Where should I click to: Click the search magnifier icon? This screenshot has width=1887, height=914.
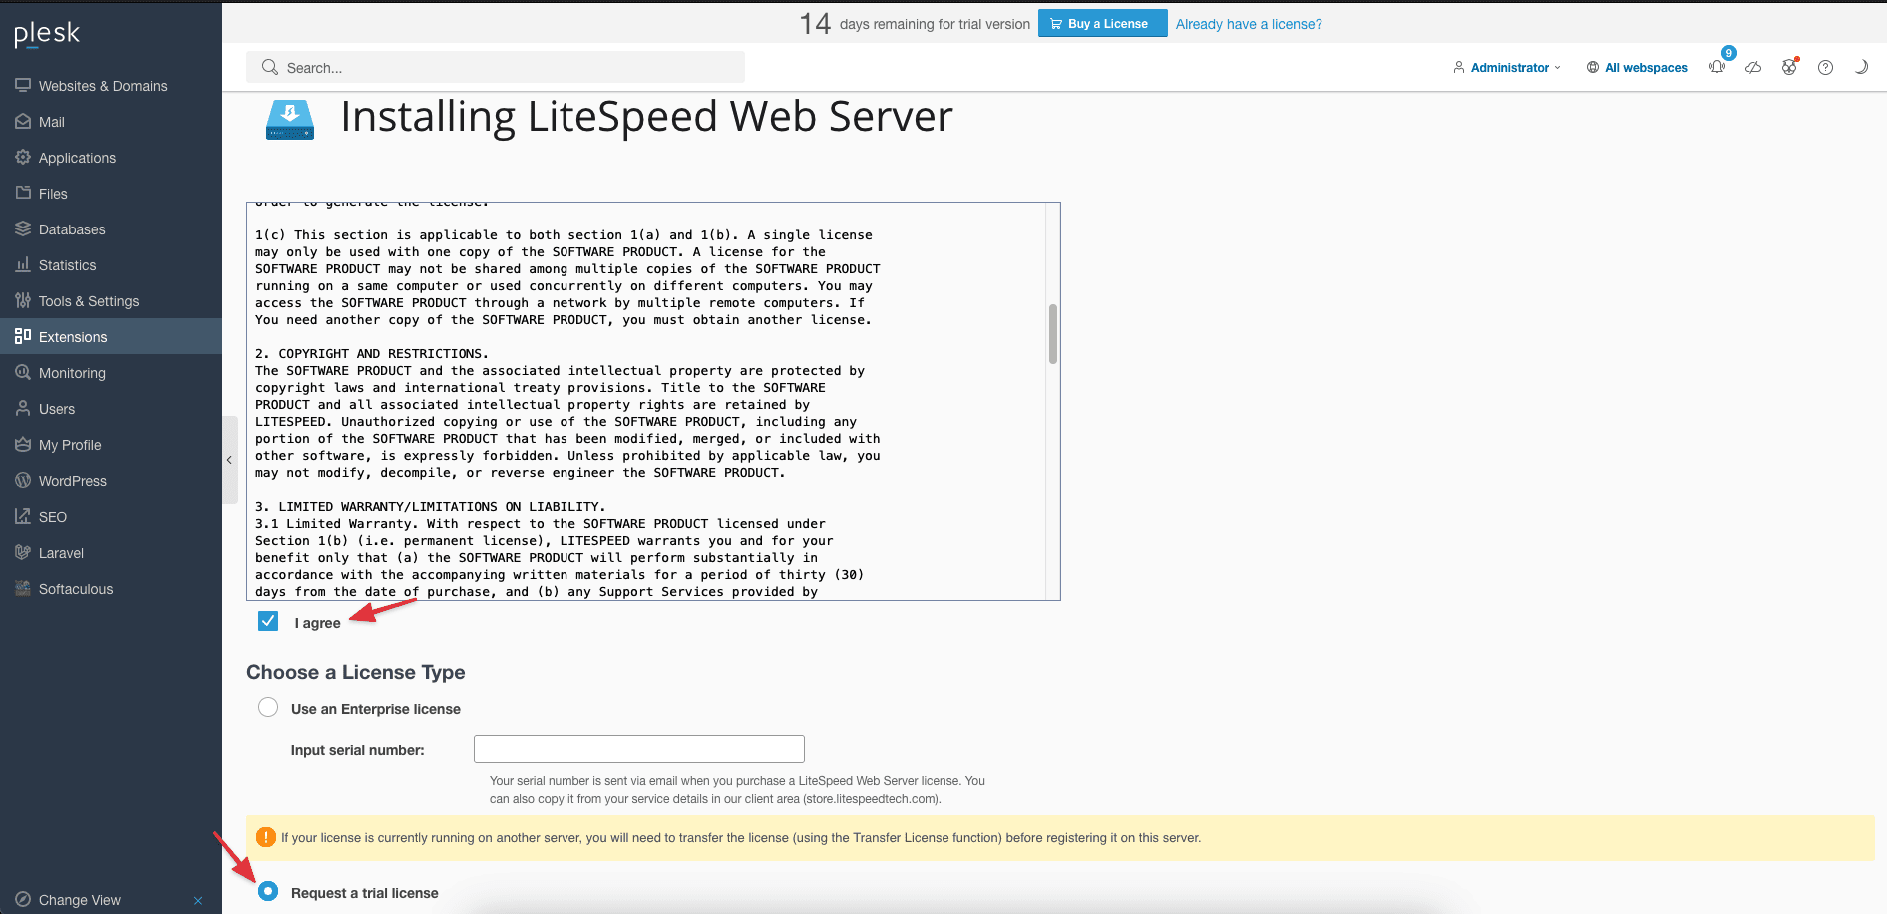click(x=269, y=67)
